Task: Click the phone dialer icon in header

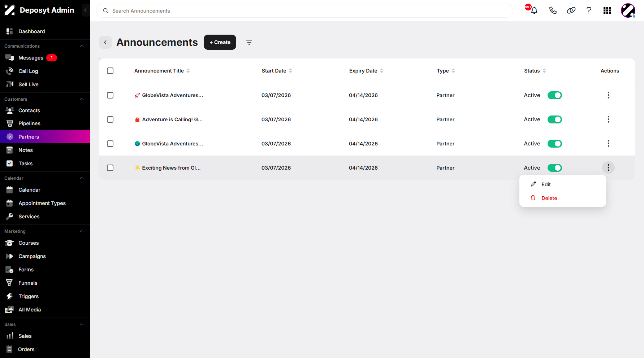Action: tap(553, 10)
